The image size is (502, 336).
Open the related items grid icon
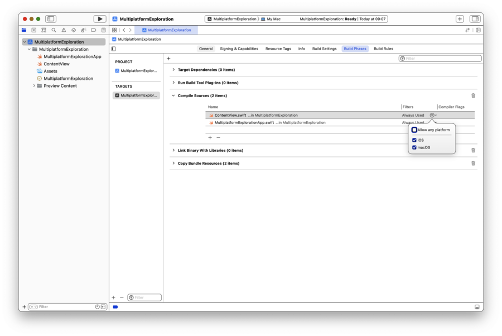click(x=114, y=30)
